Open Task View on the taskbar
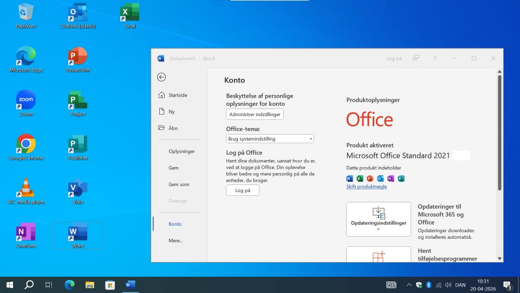Viewport: 520px width, 293px height. [x=49, y=285]
